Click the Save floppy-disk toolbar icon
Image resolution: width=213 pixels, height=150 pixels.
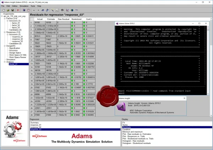click(13, 10)
